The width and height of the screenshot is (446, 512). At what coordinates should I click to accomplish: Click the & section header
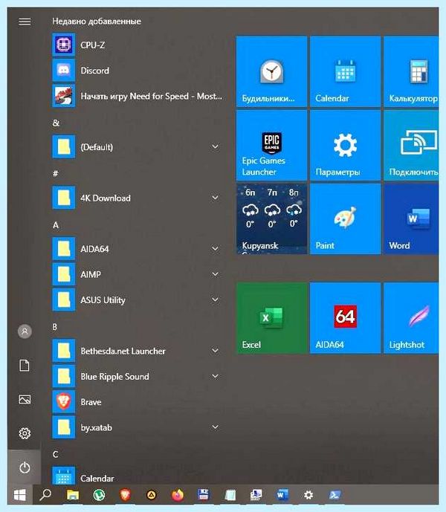click(56, 123)
